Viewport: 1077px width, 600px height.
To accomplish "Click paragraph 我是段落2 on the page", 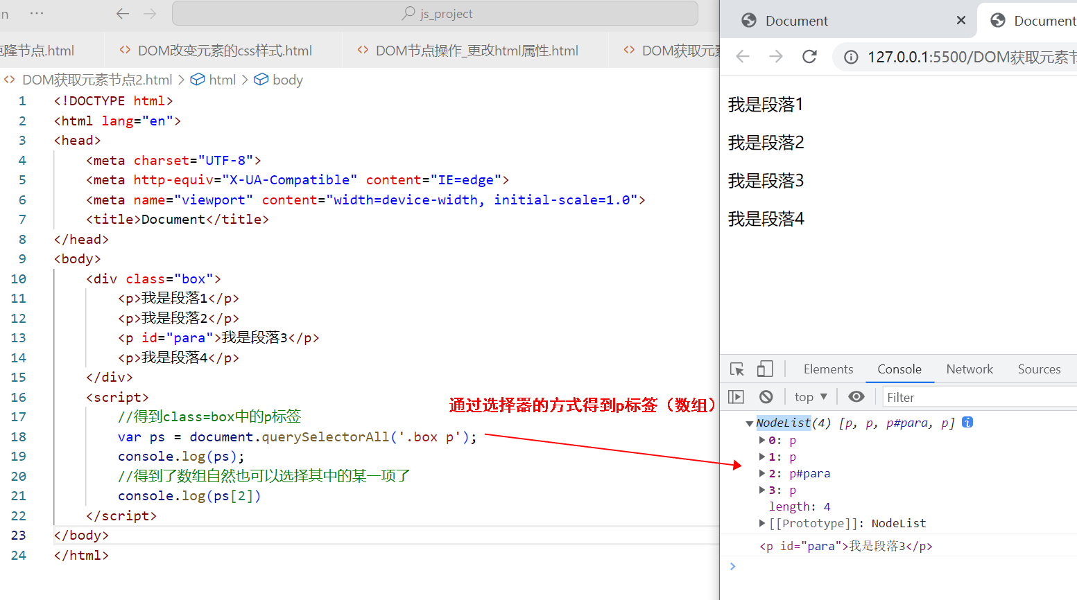I will 766,143.
